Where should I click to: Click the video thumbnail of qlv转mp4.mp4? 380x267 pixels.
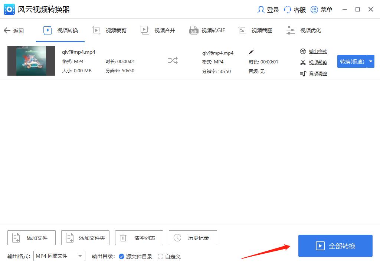[31, 60]
